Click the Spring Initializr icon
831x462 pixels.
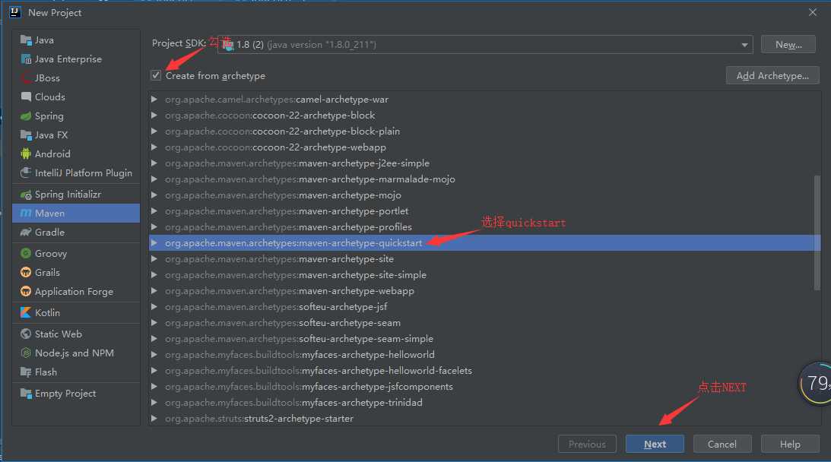[x=25, y=195]
